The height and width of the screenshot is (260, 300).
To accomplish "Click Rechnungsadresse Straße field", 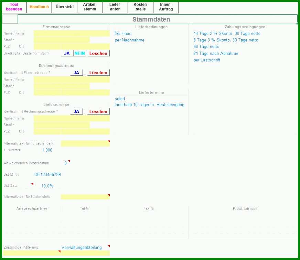I will click(x=62, y=86).
